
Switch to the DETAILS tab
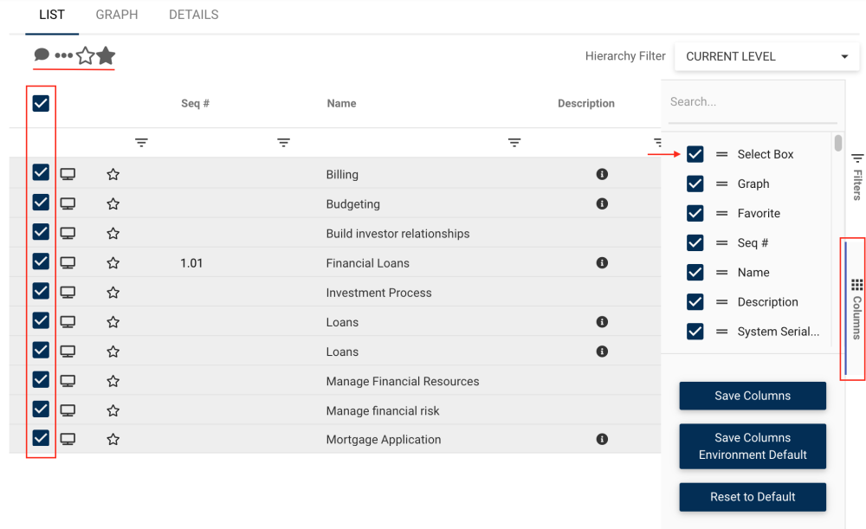tap(193, 15)
